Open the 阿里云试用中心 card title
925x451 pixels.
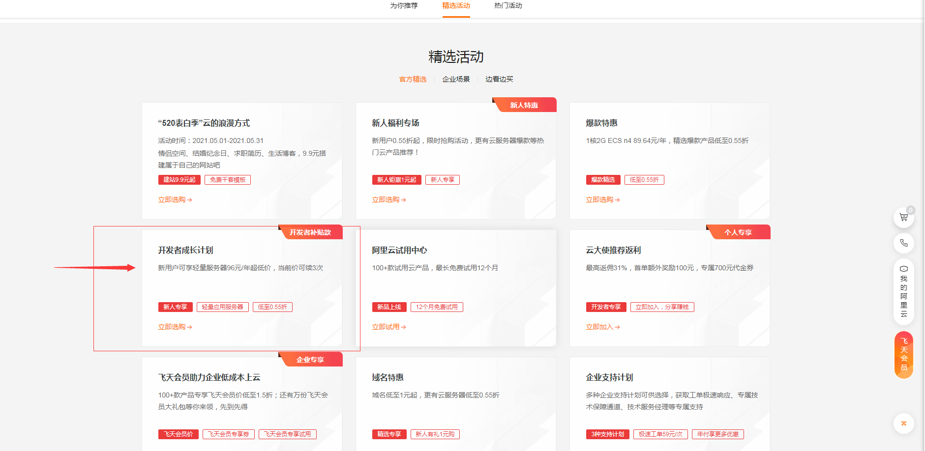[399, 250]
